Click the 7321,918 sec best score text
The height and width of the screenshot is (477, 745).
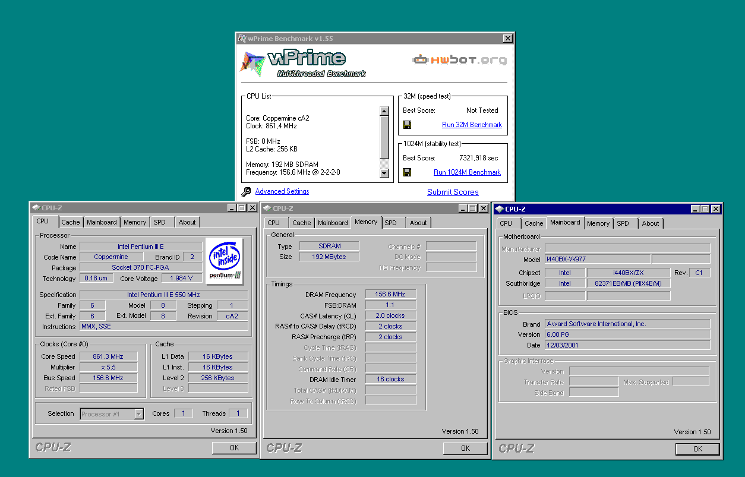[479, 158]
